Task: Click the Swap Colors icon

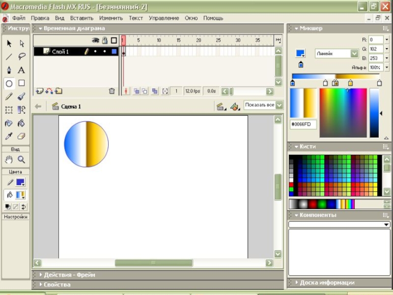Action: (x=24, y=207)
